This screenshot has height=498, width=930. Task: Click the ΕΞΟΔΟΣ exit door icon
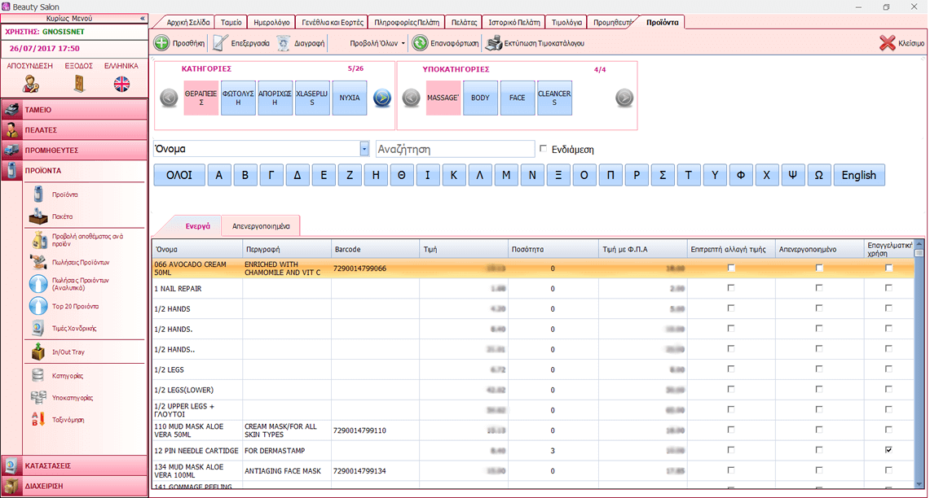(x=78, y=84)
